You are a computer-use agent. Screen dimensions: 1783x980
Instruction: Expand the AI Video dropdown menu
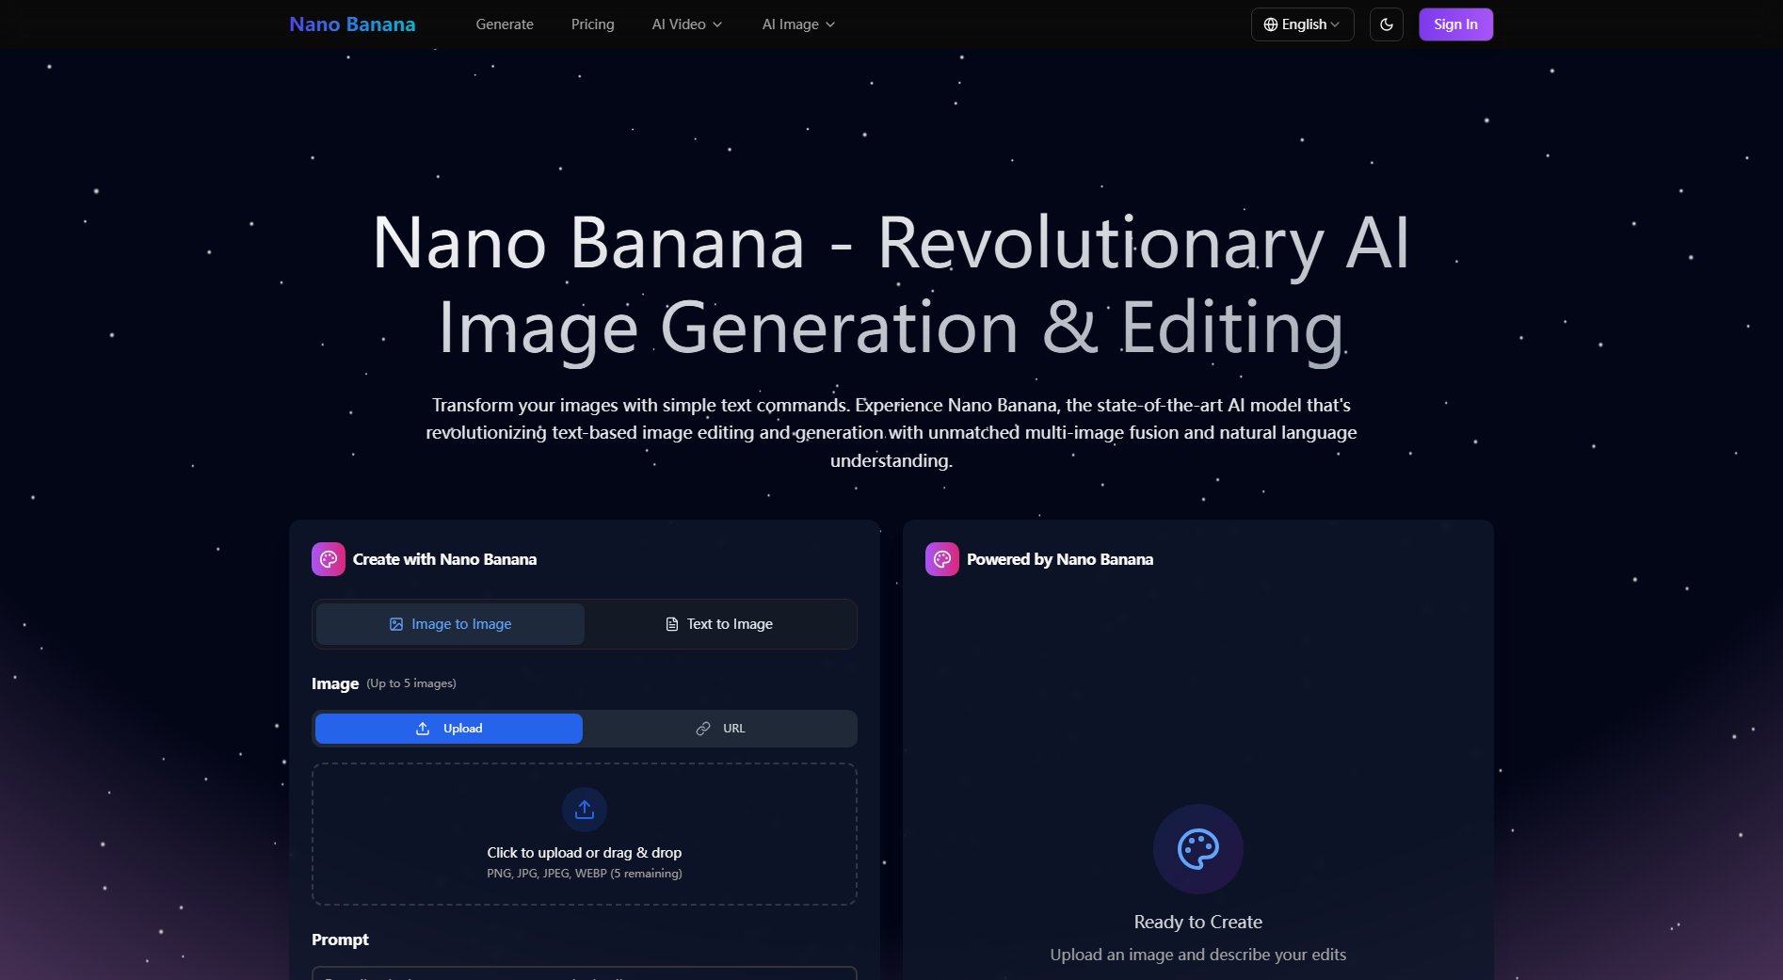coord(687,24)
